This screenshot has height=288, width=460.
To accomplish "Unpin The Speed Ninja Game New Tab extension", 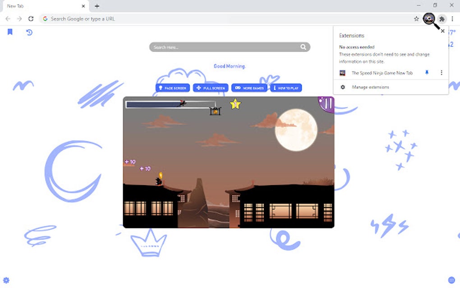I will coord(426,73).
